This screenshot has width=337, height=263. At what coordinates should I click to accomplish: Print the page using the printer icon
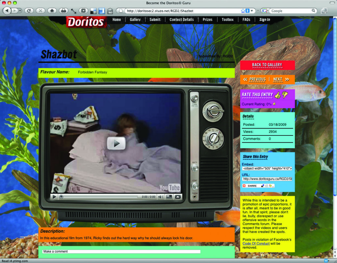64,11
